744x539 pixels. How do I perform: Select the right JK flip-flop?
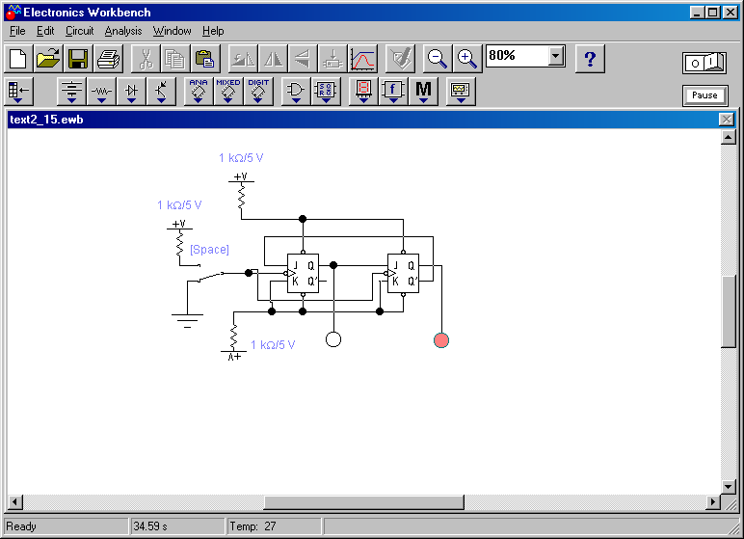pyautogui.click(x=403, y=273)
